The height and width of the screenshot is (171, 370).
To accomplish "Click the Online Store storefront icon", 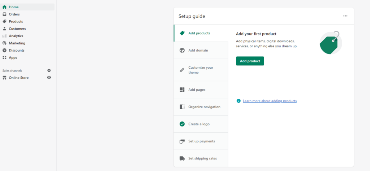I will 4,78.
